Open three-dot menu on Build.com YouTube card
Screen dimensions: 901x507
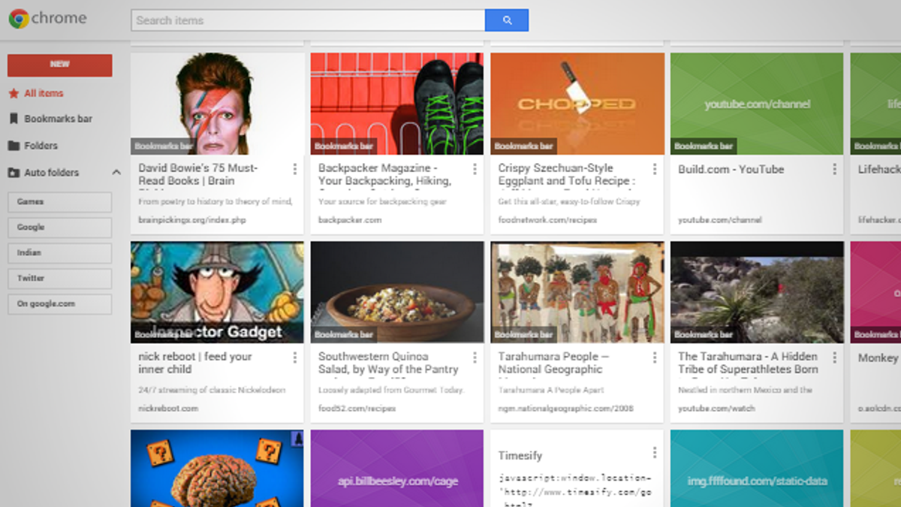point(834,170)
